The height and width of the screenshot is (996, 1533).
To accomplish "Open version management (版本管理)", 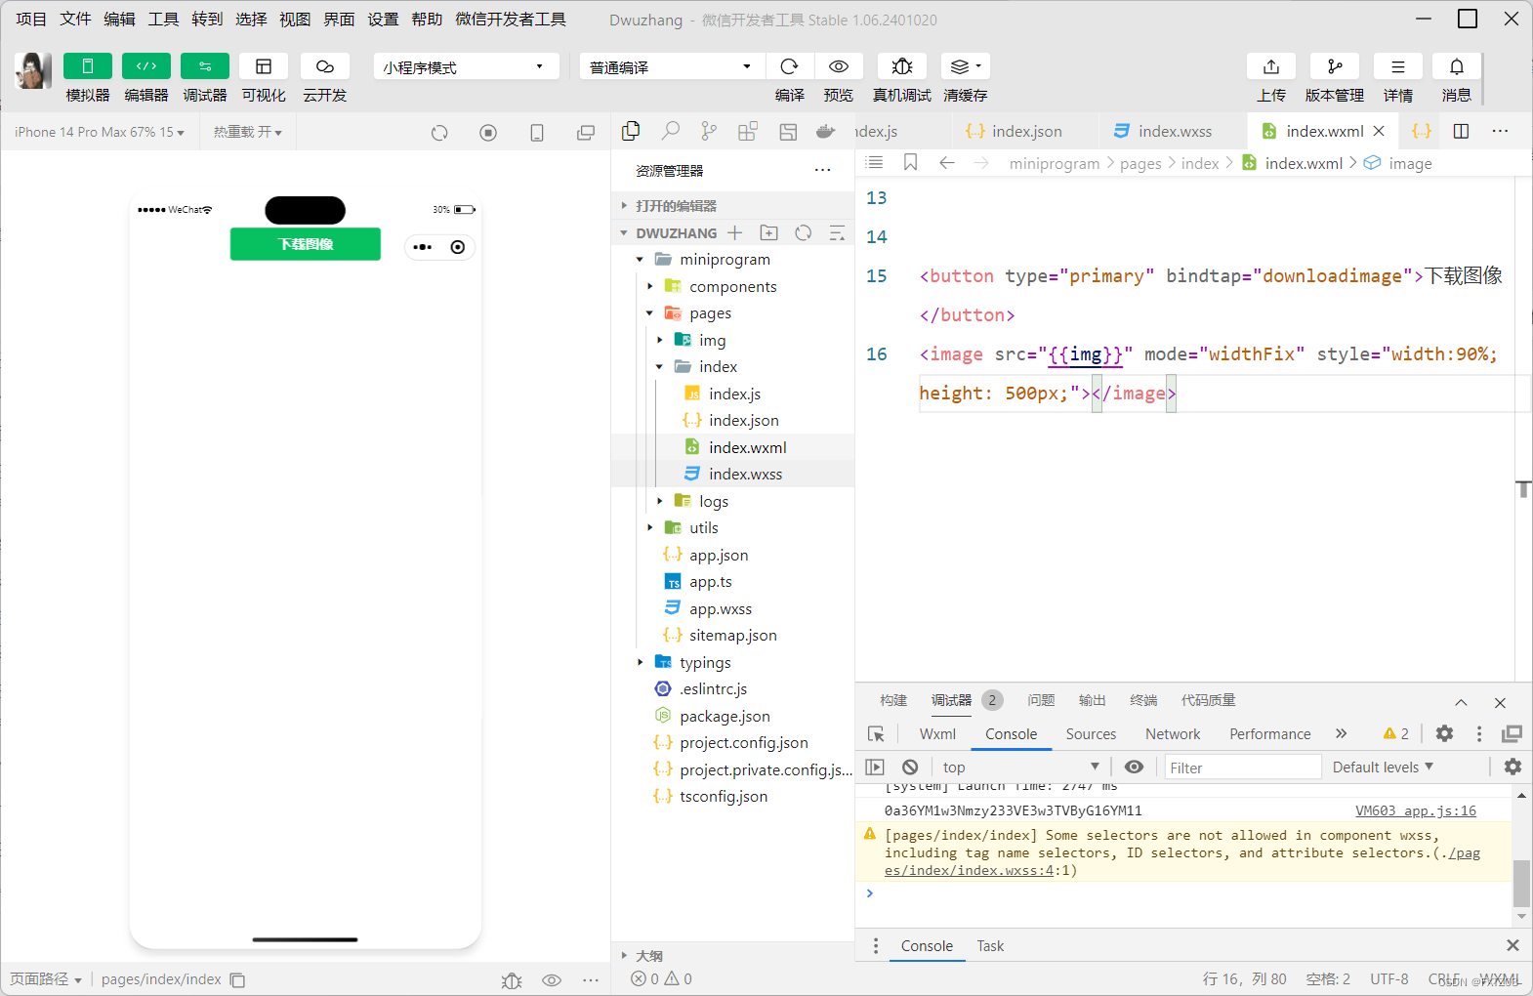I will pyautogui.click(x=1335, y=66).
